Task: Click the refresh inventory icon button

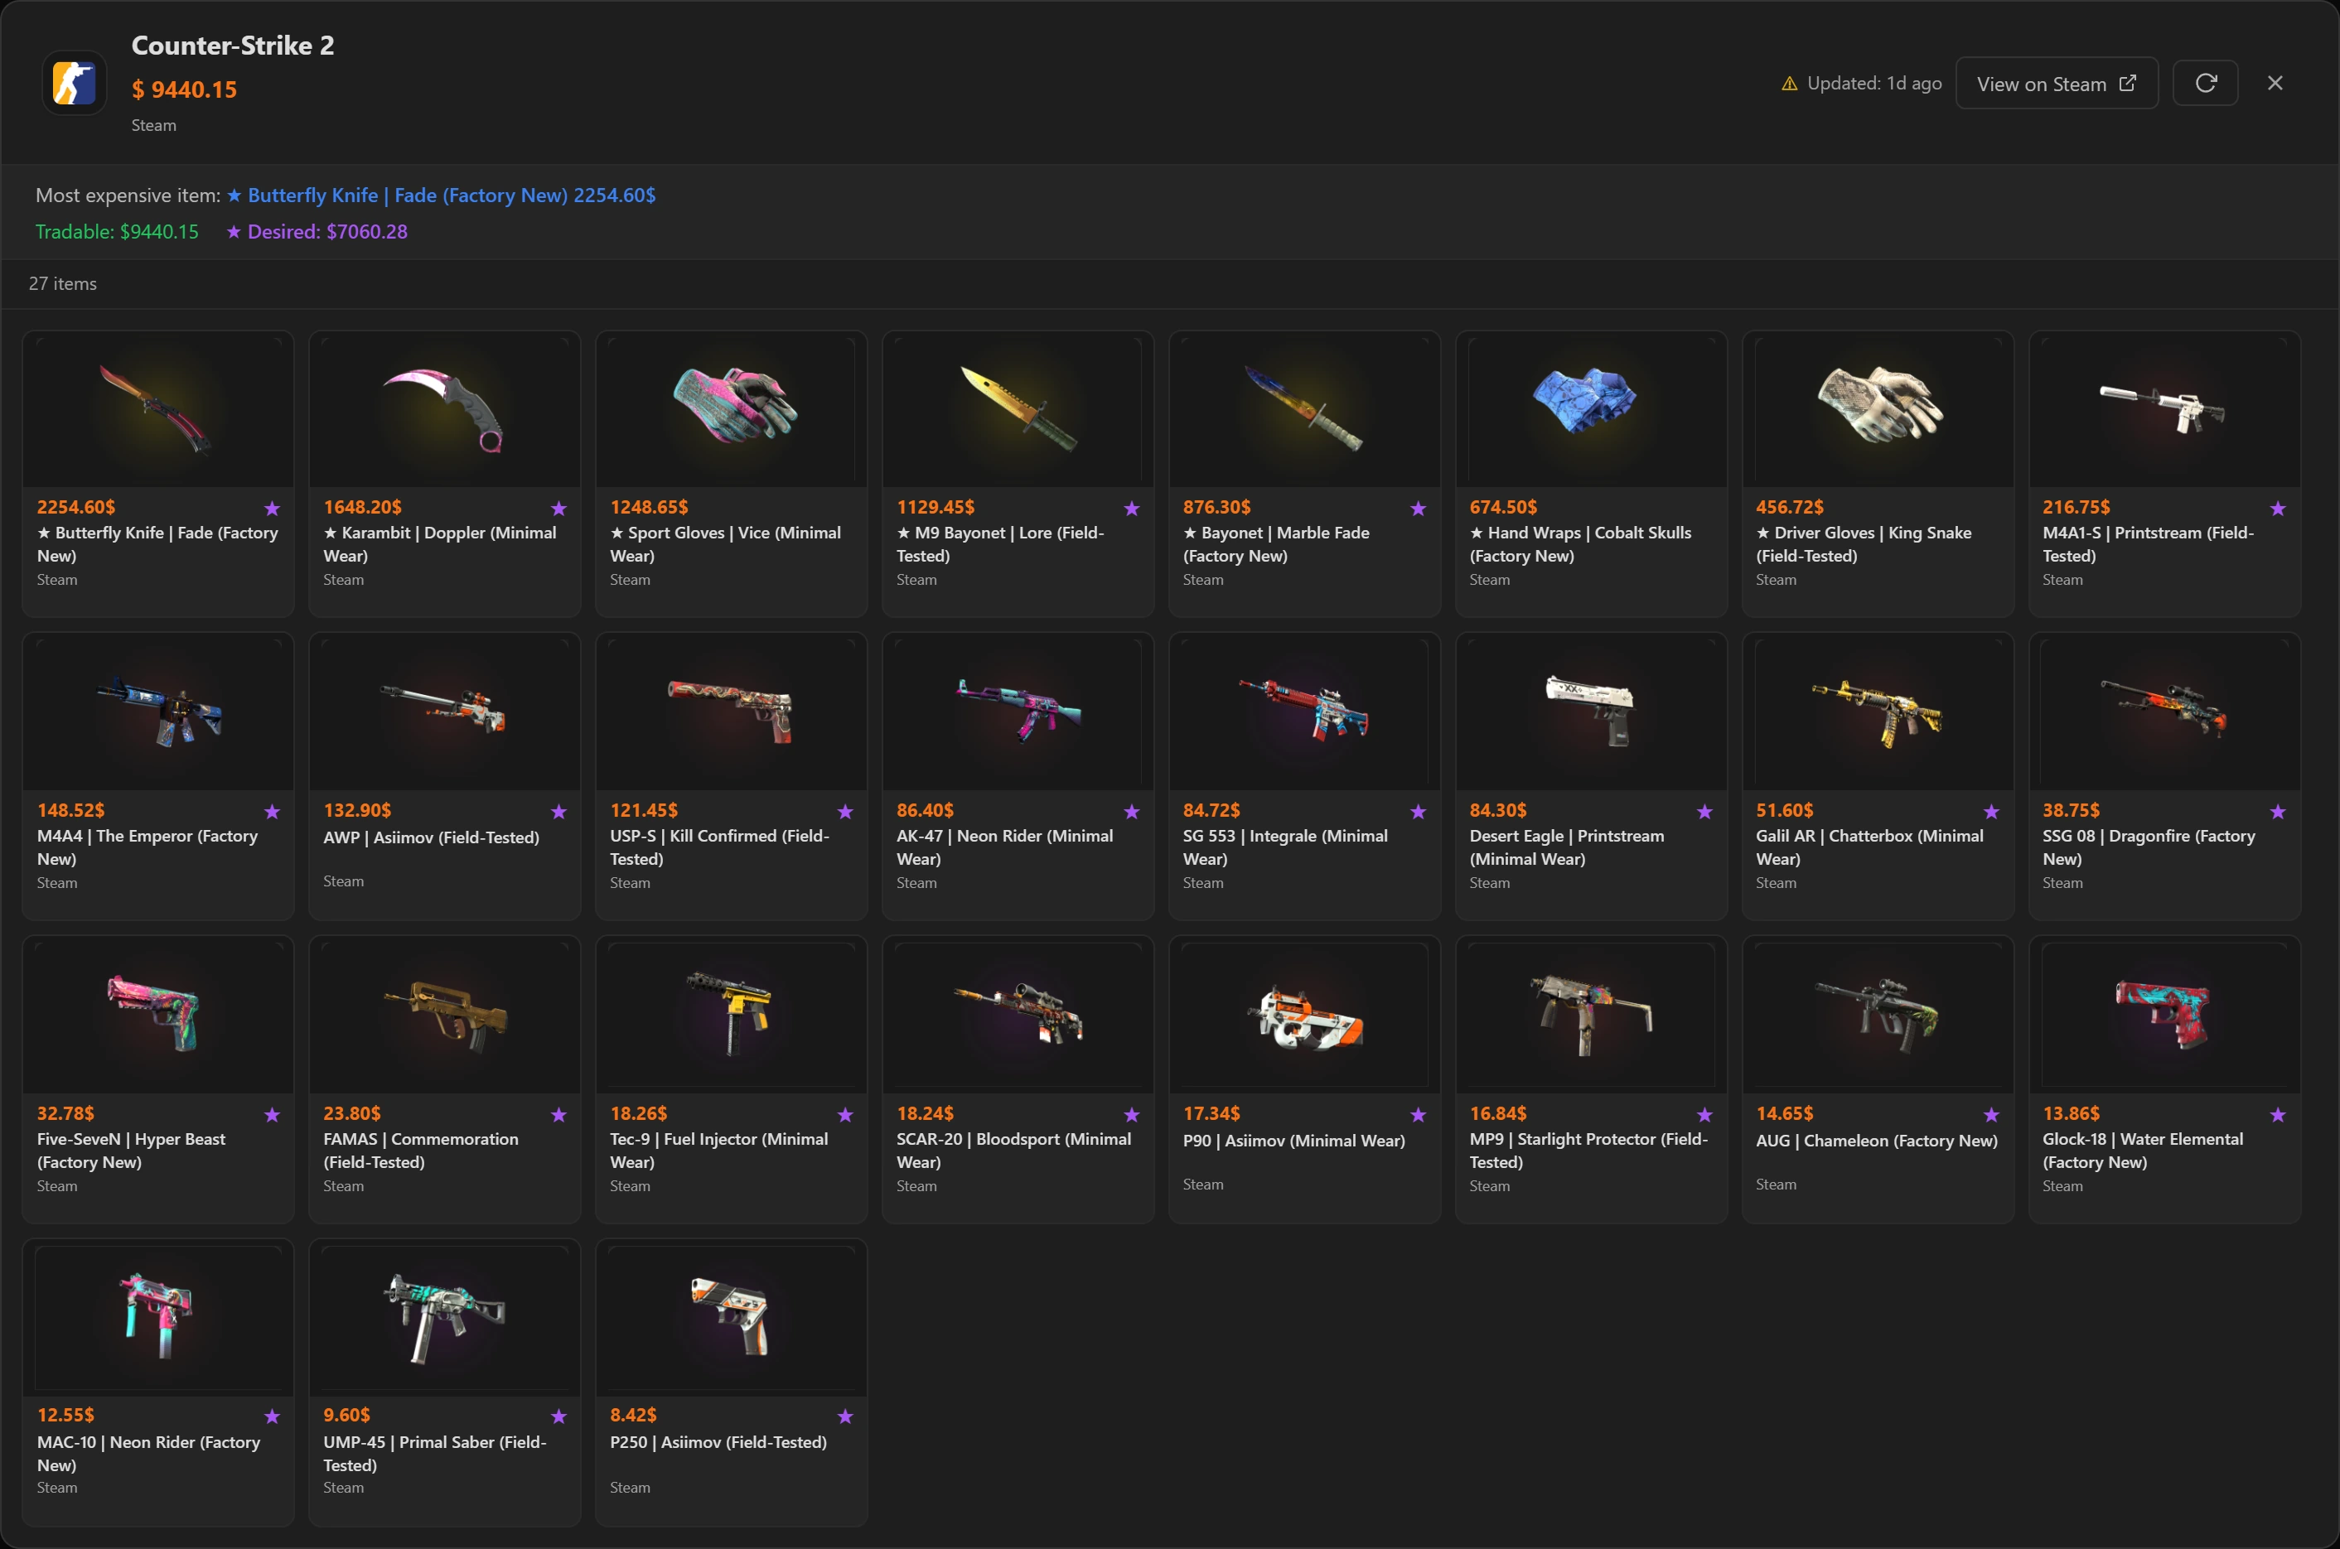Action: [2205, 83]
